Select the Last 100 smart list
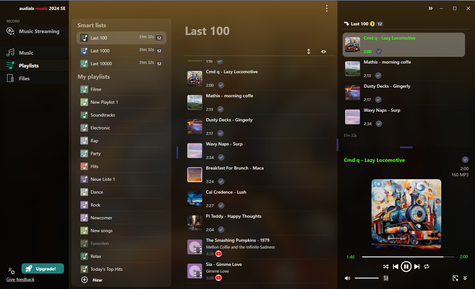 coord(121,38)
